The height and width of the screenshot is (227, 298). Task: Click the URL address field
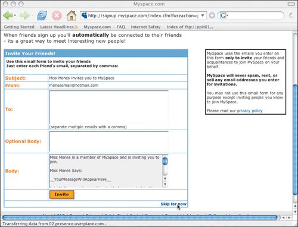click(143, 15)
